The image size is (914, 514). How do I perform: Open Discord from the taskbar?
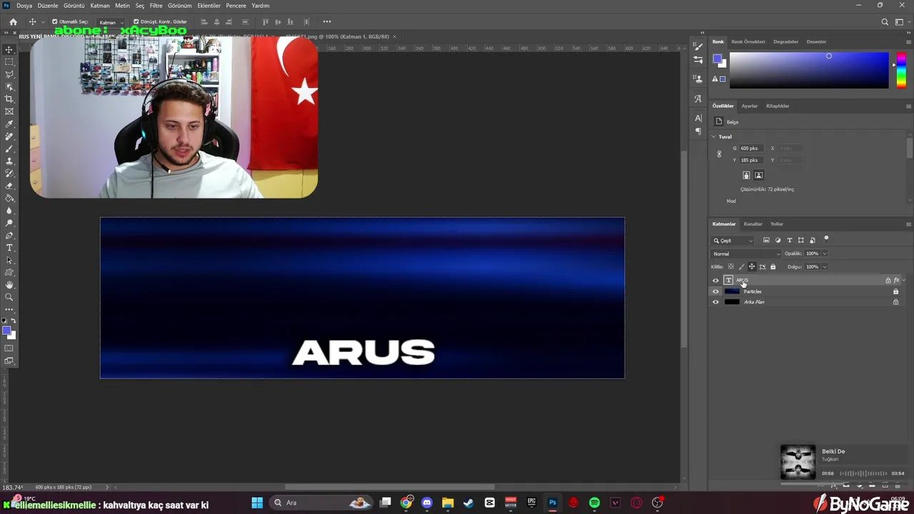coord(427,503)
